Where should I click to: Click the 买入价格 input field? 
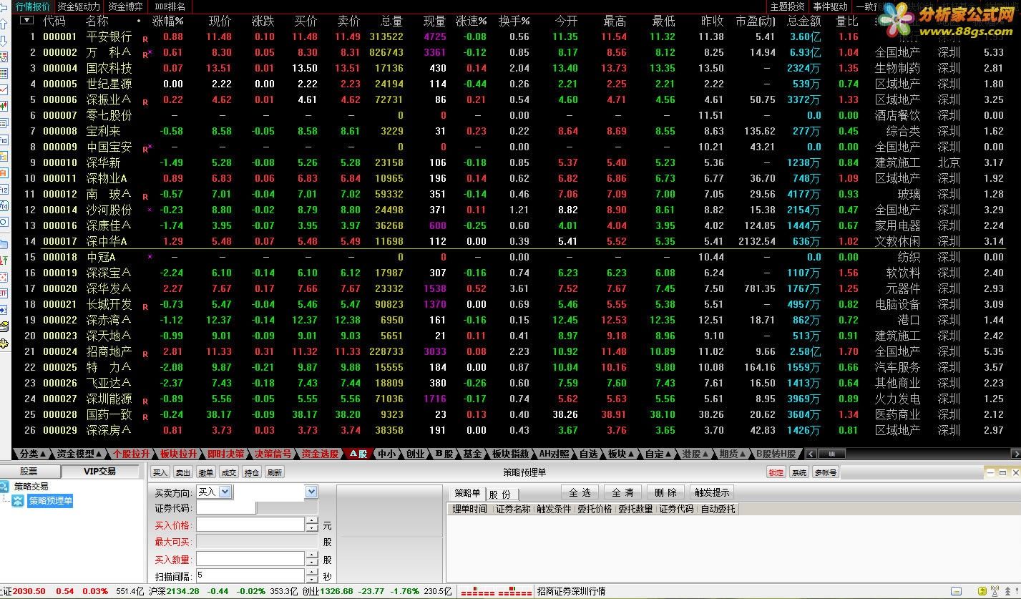click(x=250, y=525)
